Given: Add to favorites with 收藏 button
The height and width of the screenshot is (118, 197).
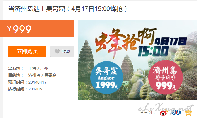Looking at the screenshot, I should point(62,51).
